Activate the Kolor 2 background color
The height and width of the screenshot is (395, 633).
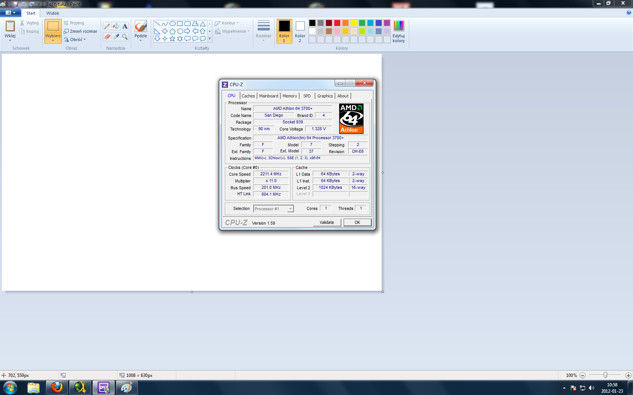click(x=300, y=31)
